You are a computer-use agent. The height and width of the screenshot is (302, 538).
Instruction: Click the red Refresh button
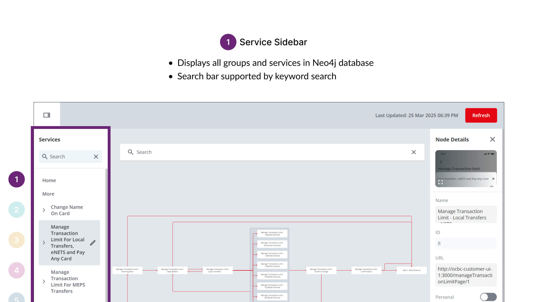coord(481,115)
